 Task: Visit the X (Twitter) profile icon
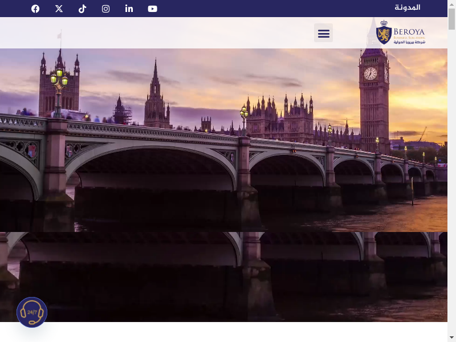[x=59, y=9]
